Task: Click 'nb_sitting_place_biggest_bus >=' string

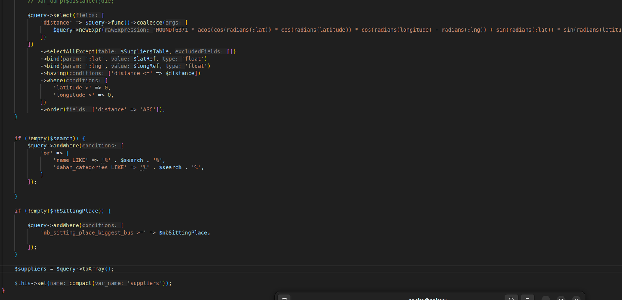Action: pos(93,233)
